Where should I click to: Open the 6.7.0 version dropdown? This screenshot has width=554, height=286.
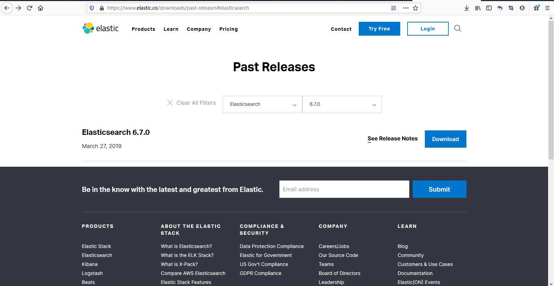click(342, 104)
